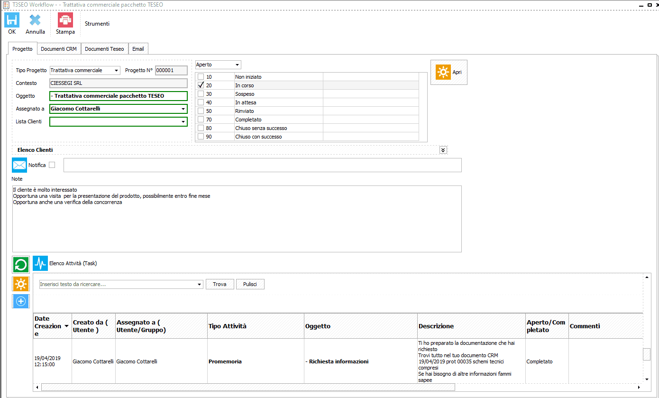Expand the Elenco Clienti section chevron
The height and width of the screenshot is (398, 659).
(x=443, y=150)
